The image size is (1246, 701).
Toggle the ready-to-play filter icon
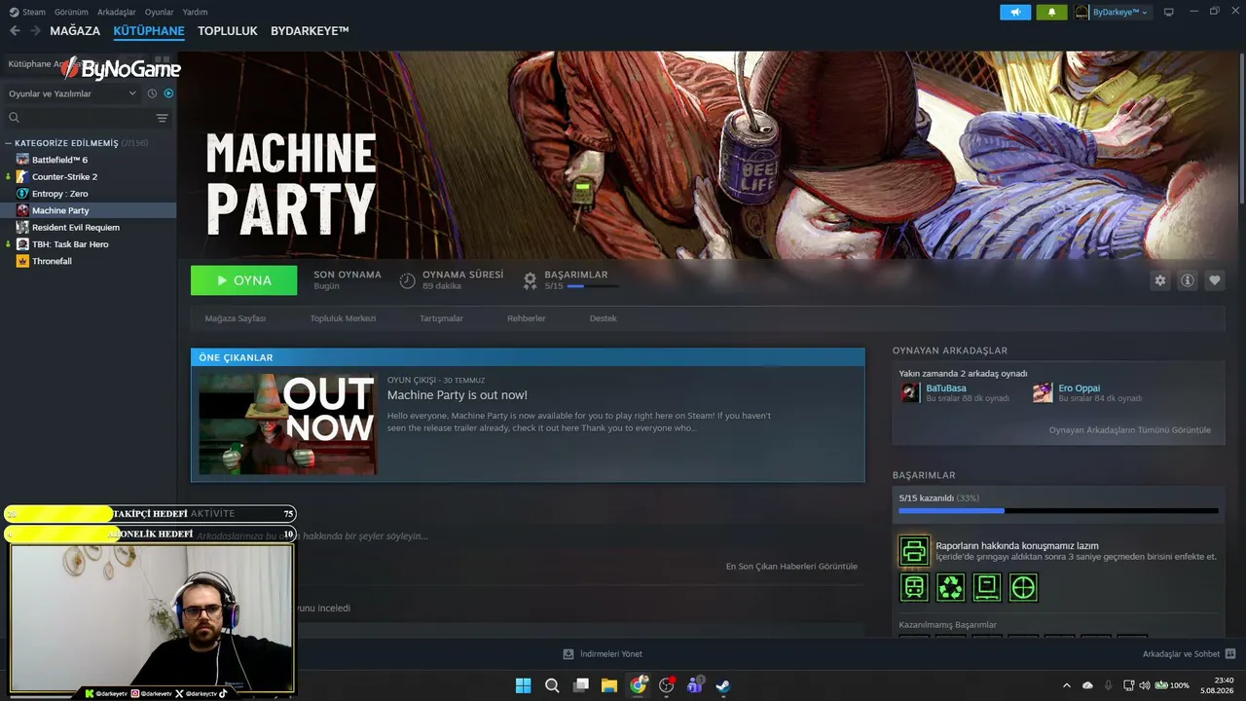coord(168,93)
